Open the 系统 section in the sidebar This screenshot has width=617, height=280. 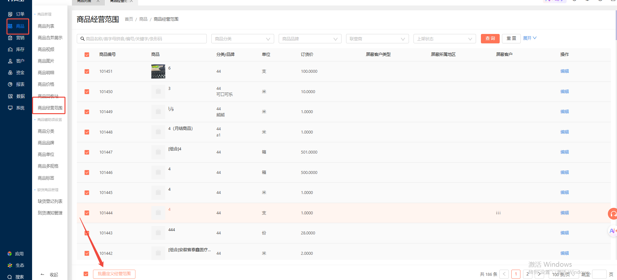pyautogui.click(x=16, y=108)
